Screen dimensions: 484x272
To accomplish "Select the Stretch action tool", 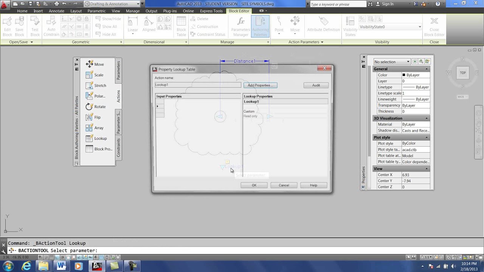I will (96, 85).
